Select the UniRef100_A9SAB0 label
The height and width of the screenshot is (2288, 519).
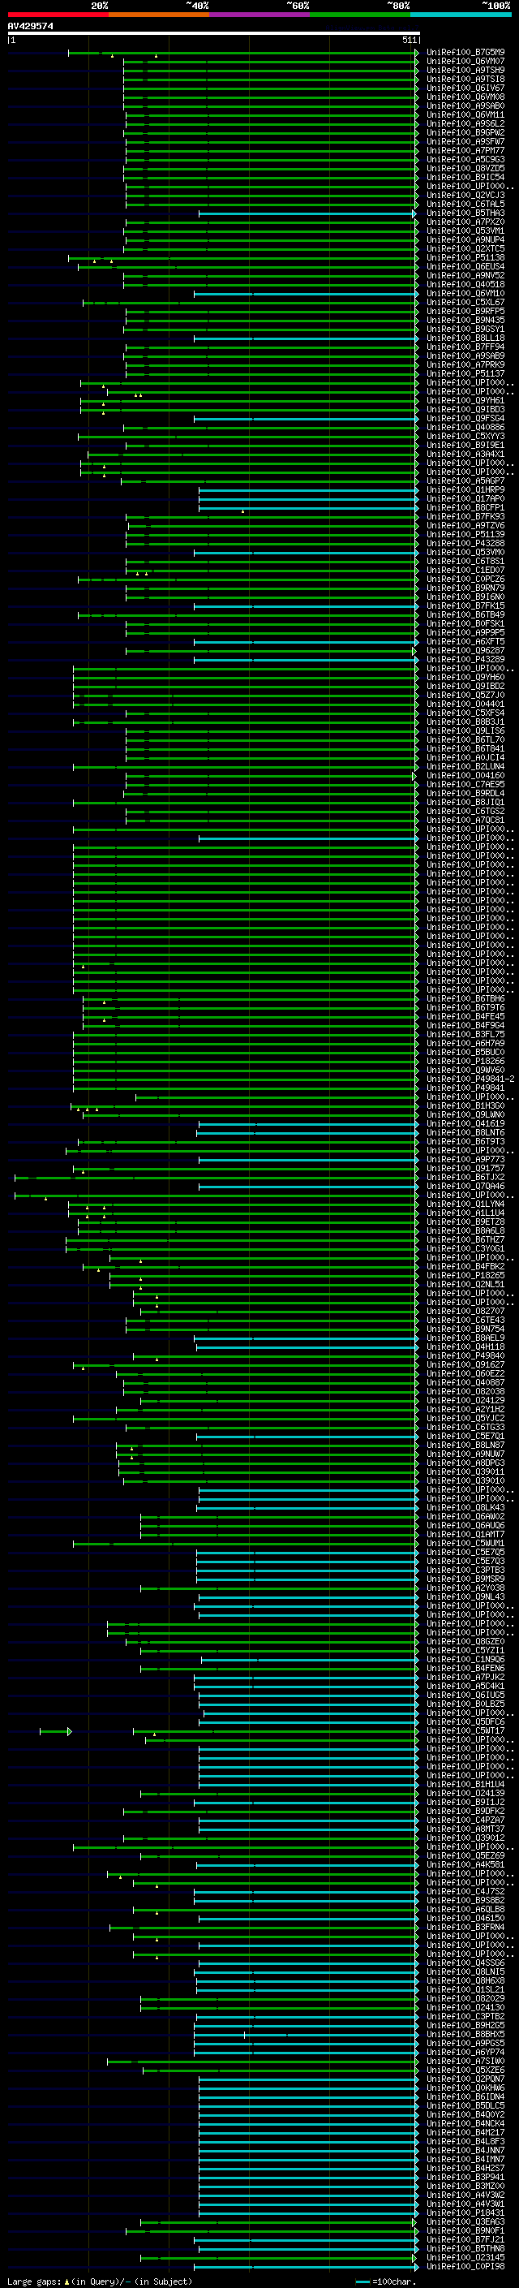pyautogui.click(x=465, y=106)
